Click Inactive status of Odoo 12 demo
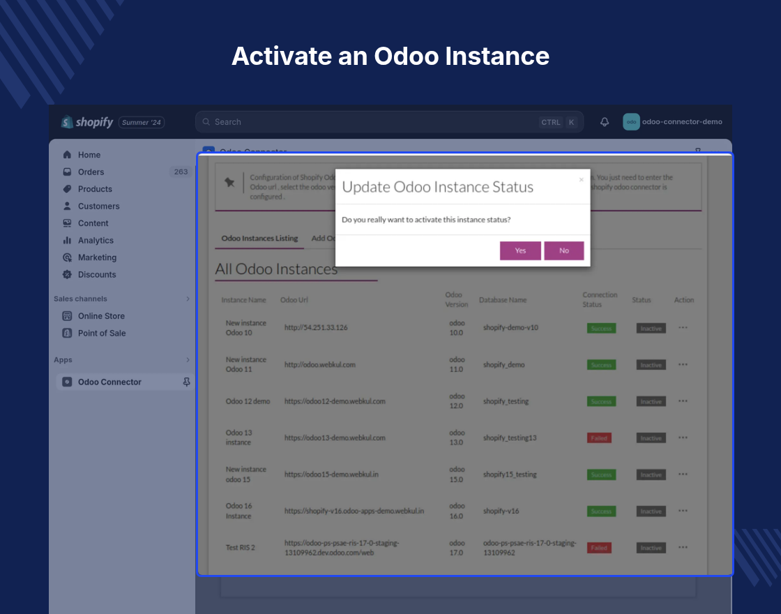Screen dimensions: 781x614 pyautogui.click(x=651, y=402)
